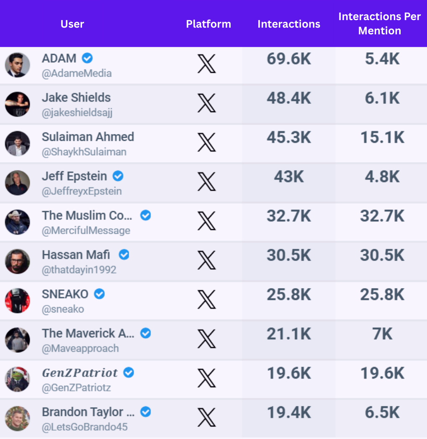Select the X icon in Sulaiman Ahmed's row
Image resolution: width=427 pixels, height=439 pixels.
click(x=206, y=142)
